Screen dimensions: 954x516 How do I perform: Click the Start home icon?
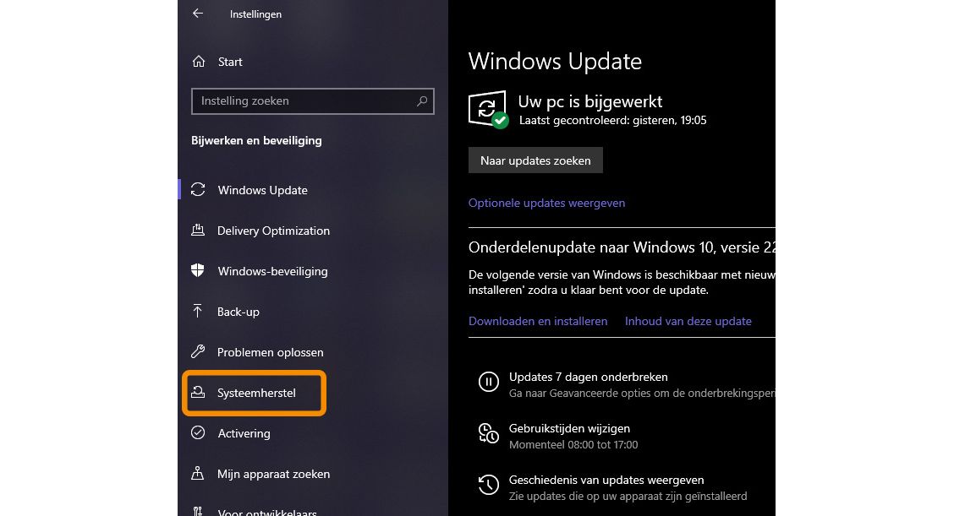click(x=199, y=62)
